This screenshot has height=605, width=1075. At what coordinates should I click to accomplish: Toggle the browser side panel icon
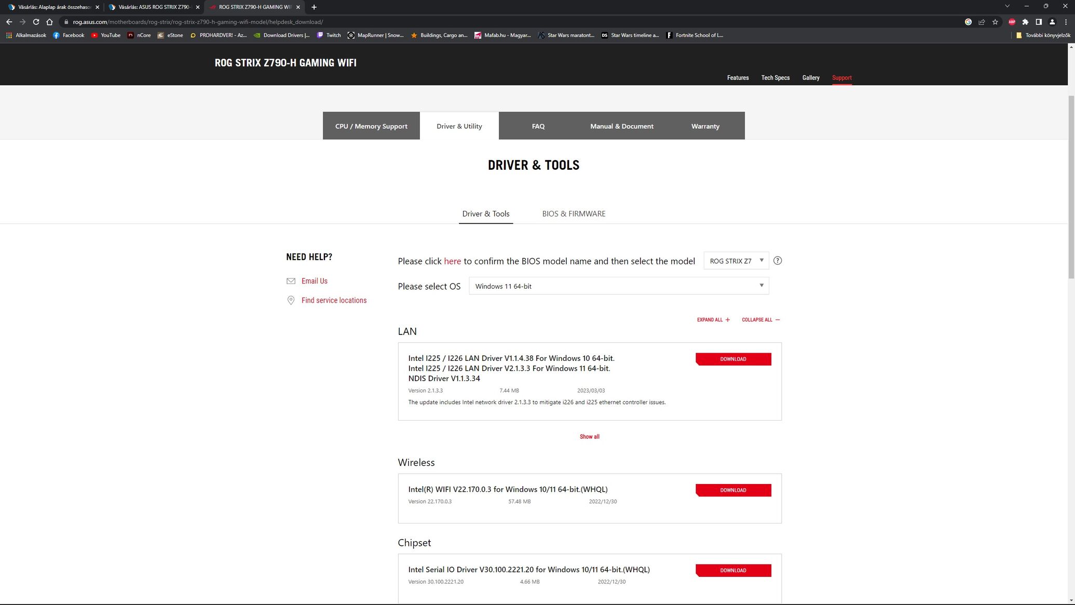(x=1039, y=22)
